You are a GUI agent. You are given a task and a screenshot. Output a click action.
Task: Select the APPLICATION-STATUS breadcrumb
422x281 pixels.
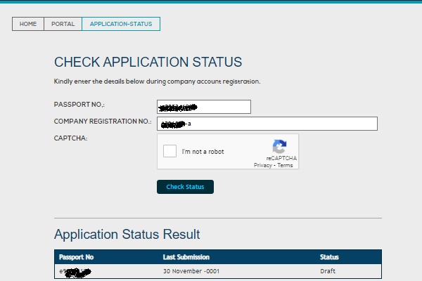pos(121,24)
